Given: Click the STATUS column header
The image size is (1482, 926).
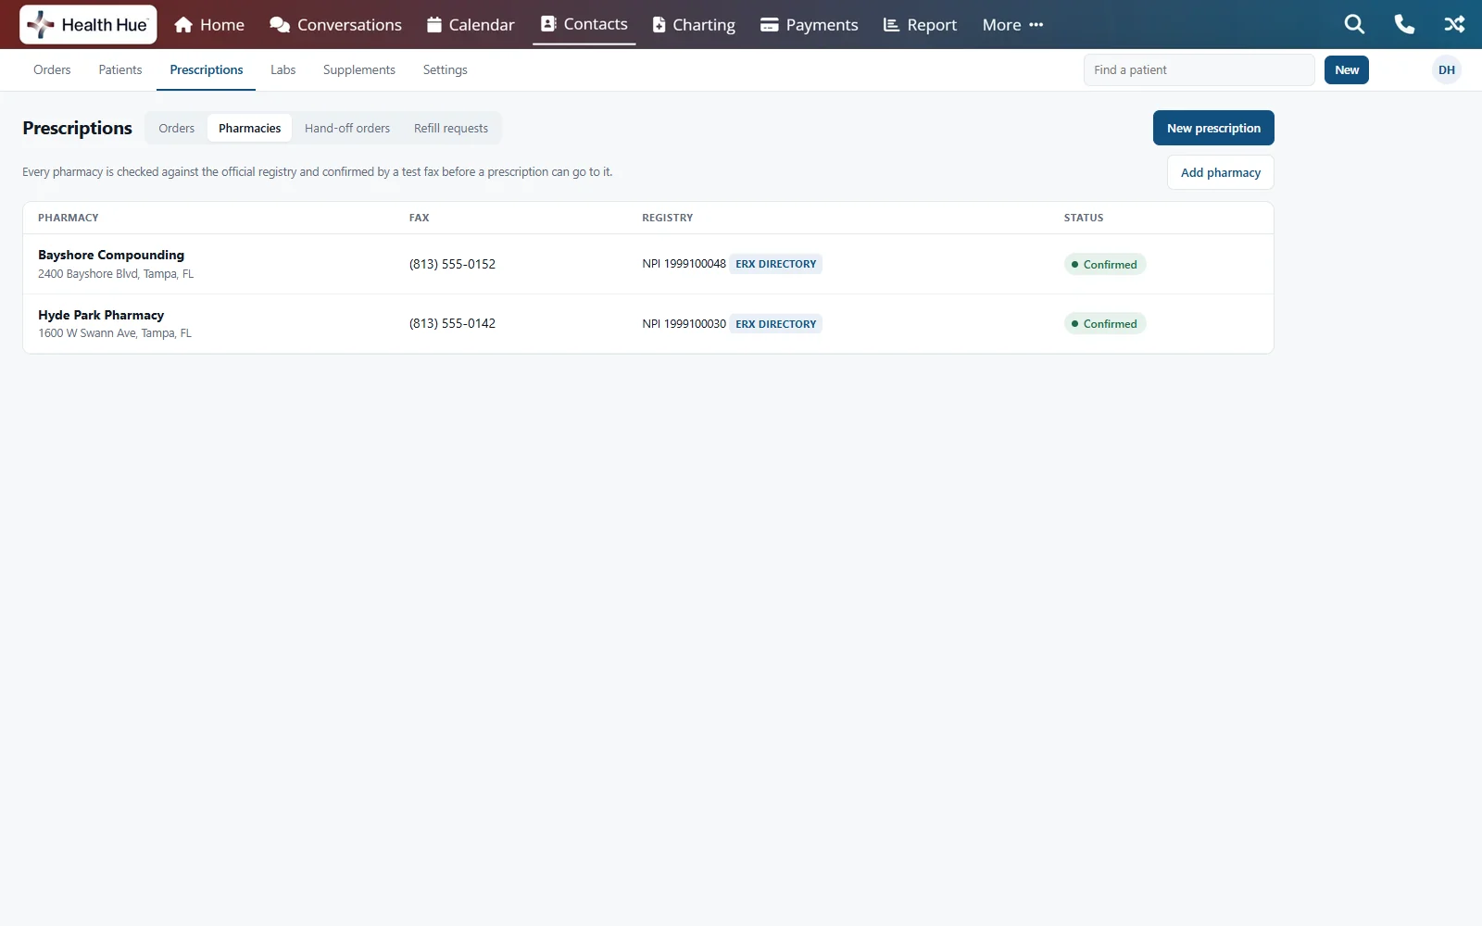Looking at the screenshot, I should tap(1084, 219).
